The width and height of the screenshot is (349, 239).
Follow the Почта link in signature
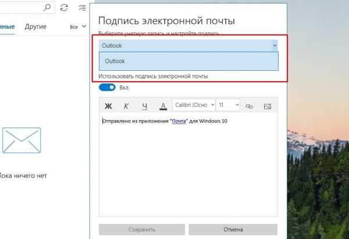pos(179,121)
